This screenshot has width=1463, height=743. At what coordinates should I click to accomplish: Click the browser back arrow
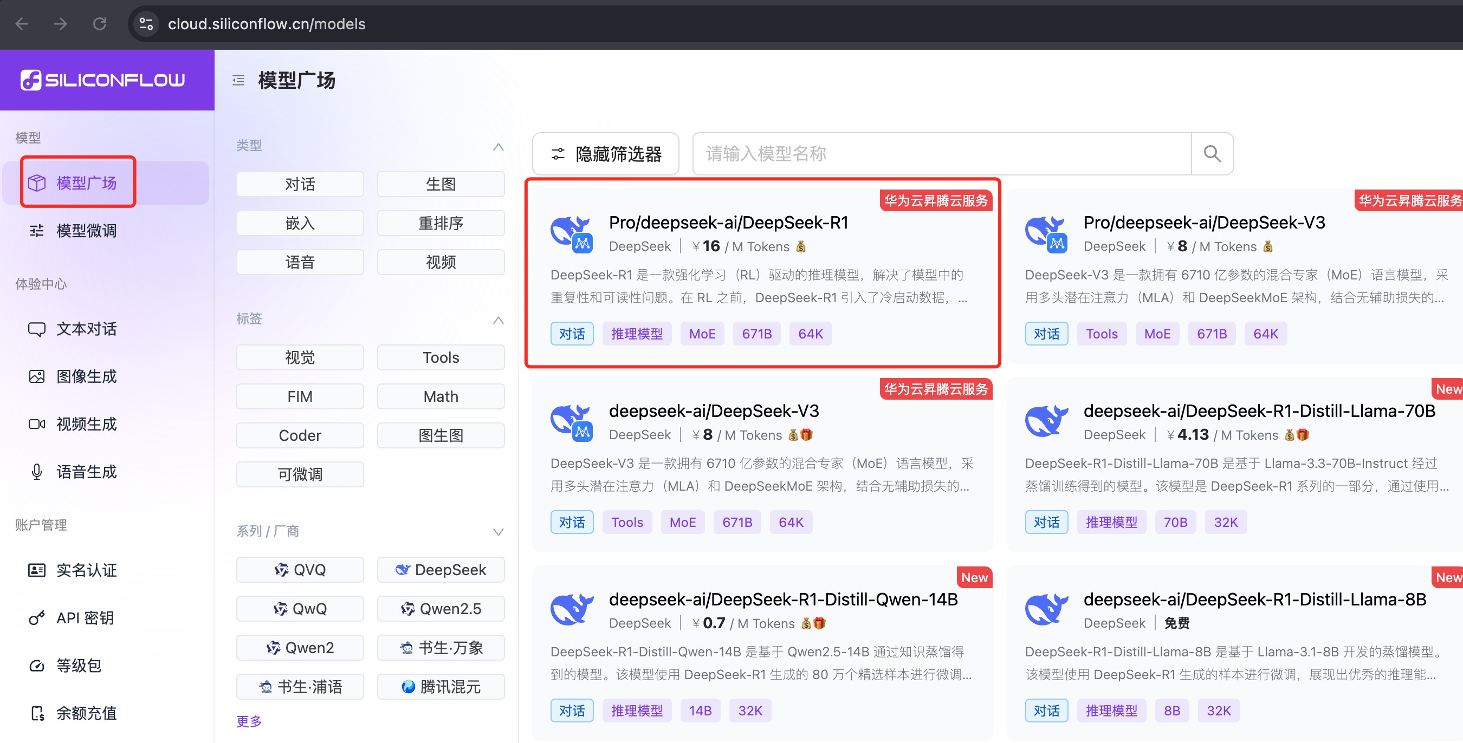click(x=22, y=24)
